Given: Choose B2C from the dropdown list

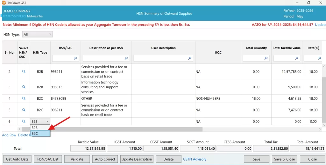Looking at the screenshot, I should pyautogui.click(x=40, y=134).
